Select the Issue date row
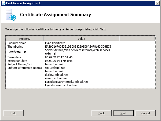 (80, 57)
